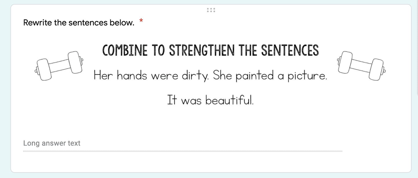The image size is (418, 178).
Task: Click the word "STRENGTHEN" in the heading
Action: pyautogui.click(x=203, y=51)
